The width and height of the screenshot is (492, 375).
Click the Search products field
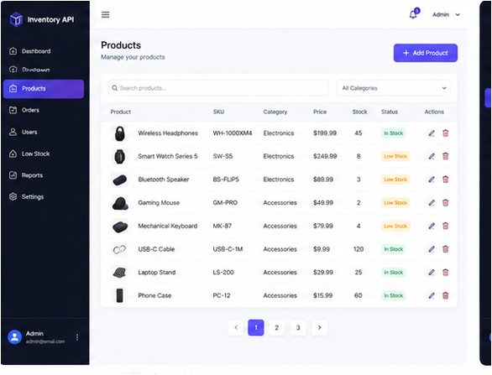pyautogui.click(x=218, y=88)
